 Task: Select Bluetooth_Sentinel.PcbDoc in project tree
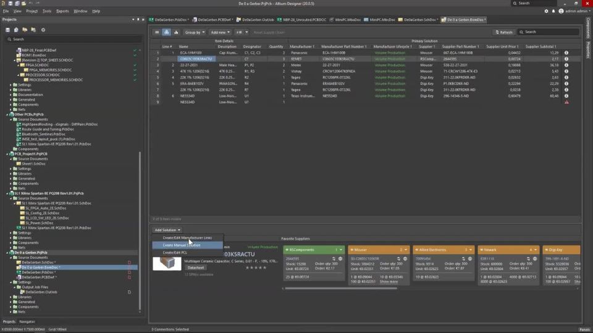pyautogui.click(x=43, y=134)
